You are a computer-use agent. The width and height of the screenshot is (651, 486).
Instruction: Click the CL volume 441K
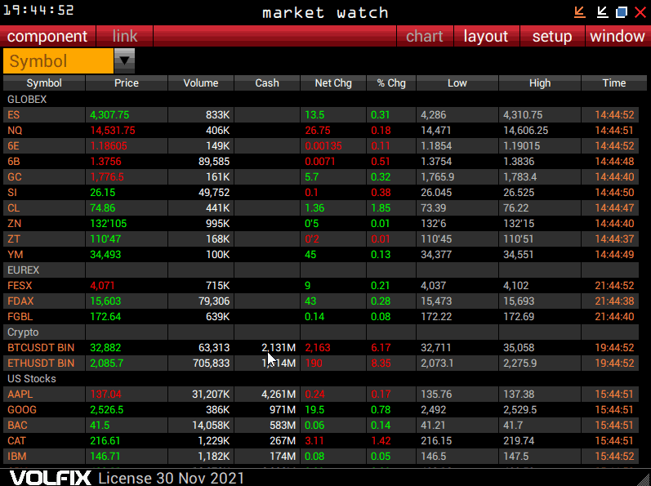click(x=217, y=208)
